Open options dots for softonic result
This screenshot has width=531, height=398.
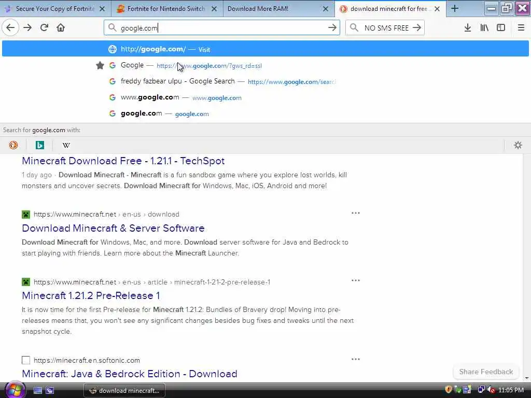click(x=356, y=359)
